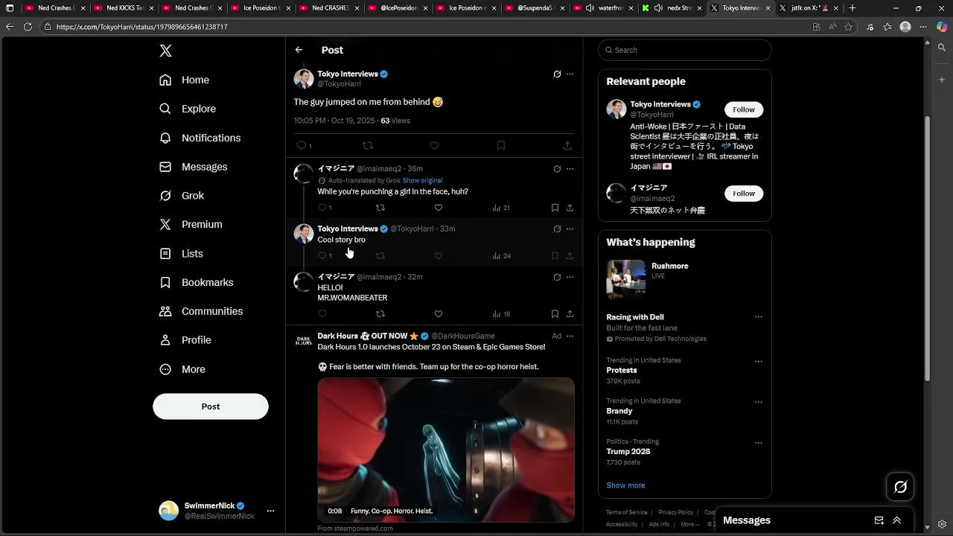Like the main Tokyo Interviews post
Viewport: 953px width, 536px height.
(x=434, y=146)
